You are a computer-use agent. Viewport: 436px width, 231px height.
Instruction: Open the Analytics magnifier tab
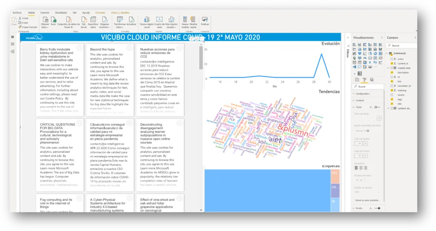[x=372, y=80]
